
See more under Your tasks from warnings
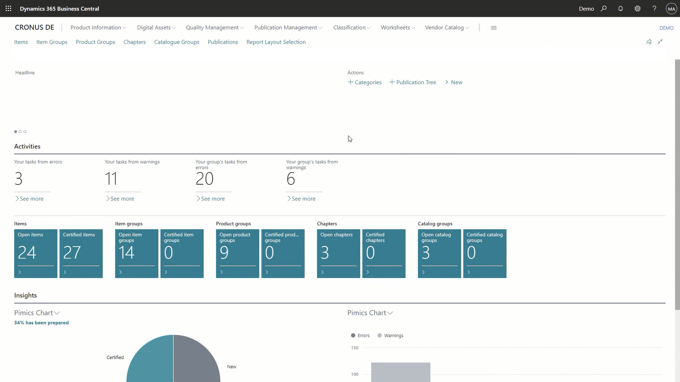[x=120, y=199]
